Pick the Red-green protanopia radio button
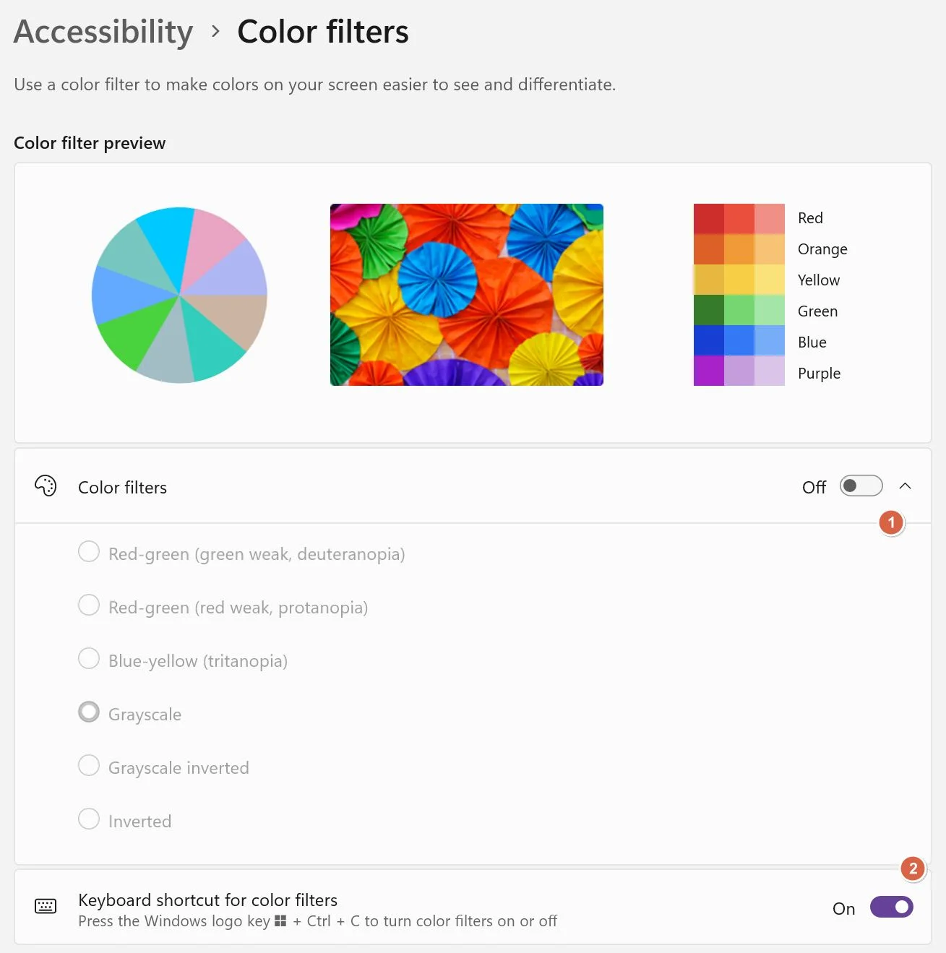Viewport: 946px width, 953px height. pyautogui.click(x=89, y=605)
